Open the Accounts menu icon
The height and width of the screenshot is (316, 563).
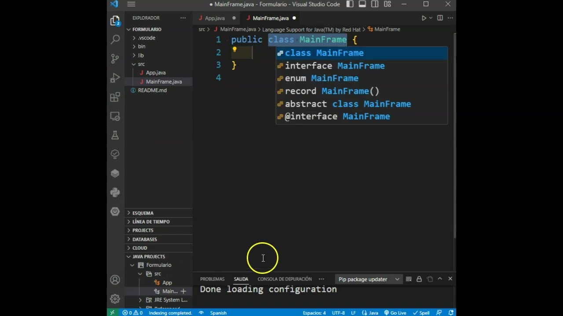click(115, 280)
